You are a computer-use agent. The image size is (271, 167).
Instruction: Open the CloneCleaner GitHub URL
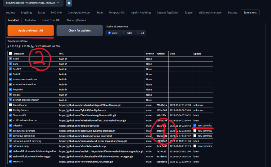tap(90, 105)
